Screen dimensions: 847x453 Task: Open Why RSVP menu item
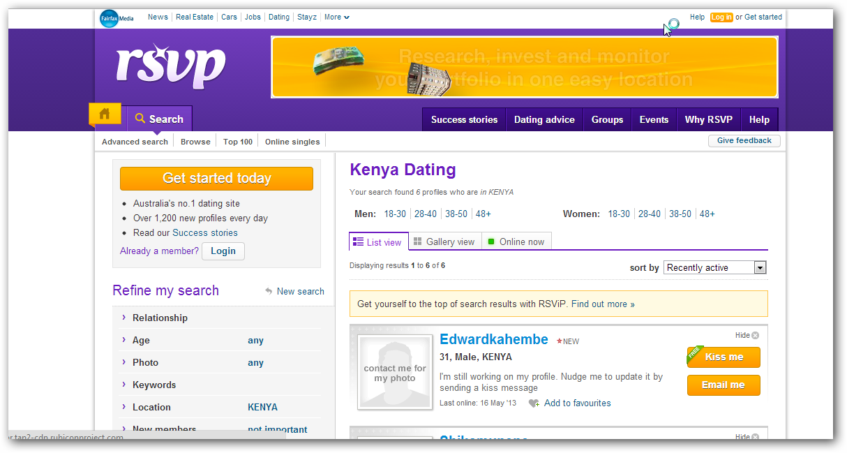pyautogui.click(x=708, y=119)
